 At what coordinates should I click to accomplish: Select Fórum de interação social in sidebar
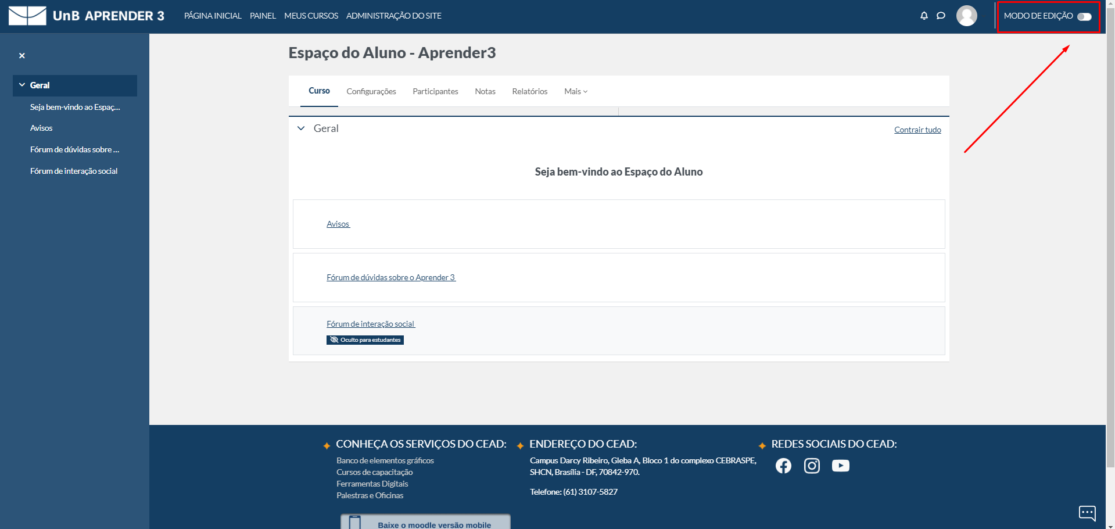[75, 171]
